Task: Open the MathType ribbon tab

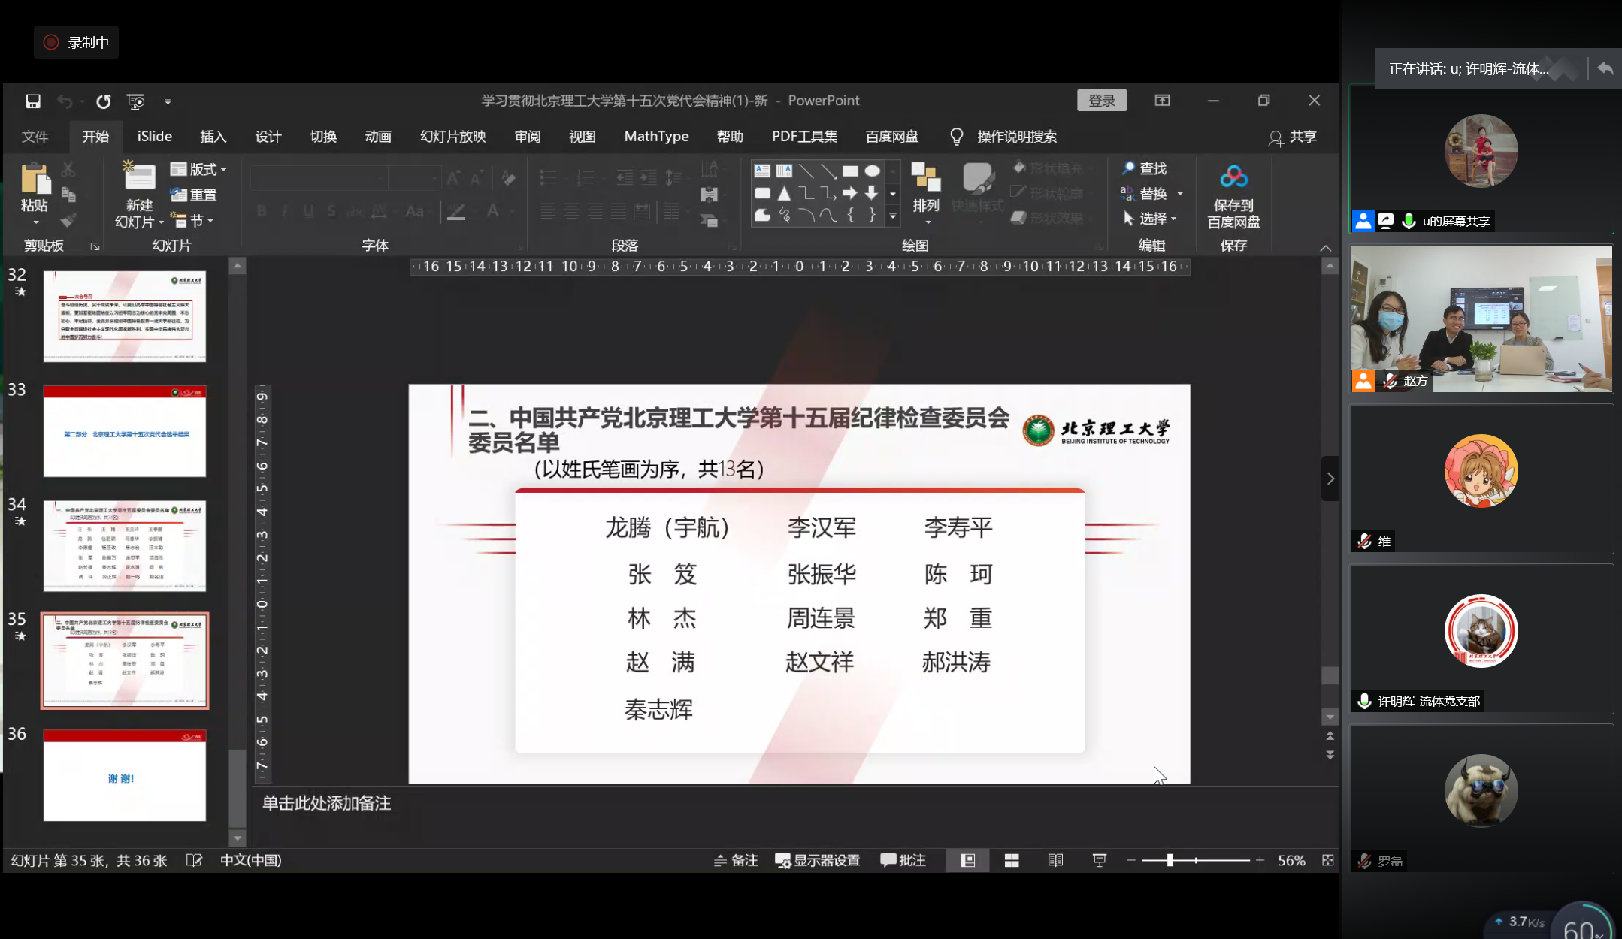Action: (x=655, y=136)
